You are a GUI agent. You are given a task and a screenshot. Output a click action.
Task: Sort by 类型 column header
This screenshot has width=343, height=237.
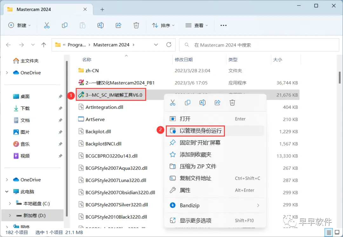[233, 60]
